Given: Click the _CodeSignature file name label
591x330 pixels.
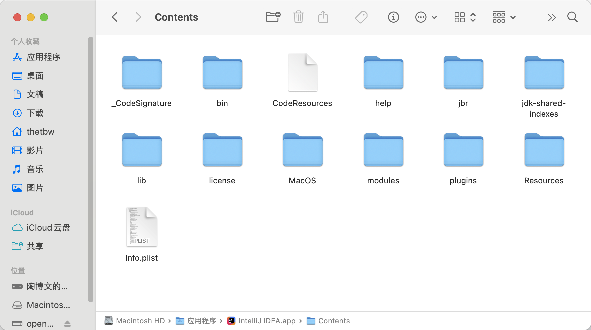Looking at the screenshot, I should [x=142, y=103].
